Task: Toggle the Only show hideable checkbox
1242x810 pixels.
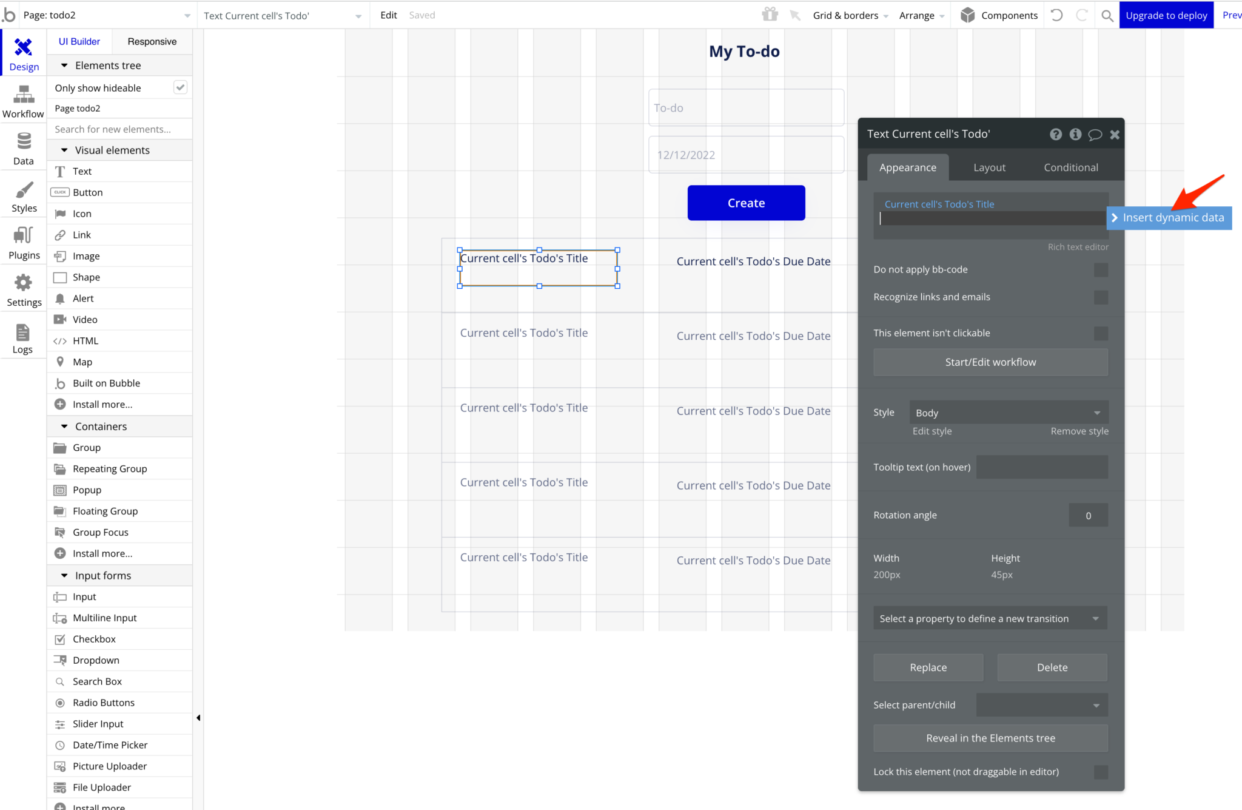Action: click(180, 87)
